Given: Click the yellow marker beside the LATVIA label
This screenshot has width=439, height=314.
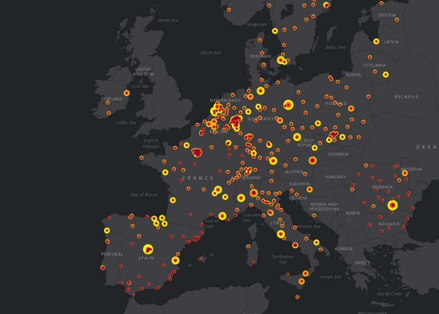Looking at the screenshot, I should point(376,42).
